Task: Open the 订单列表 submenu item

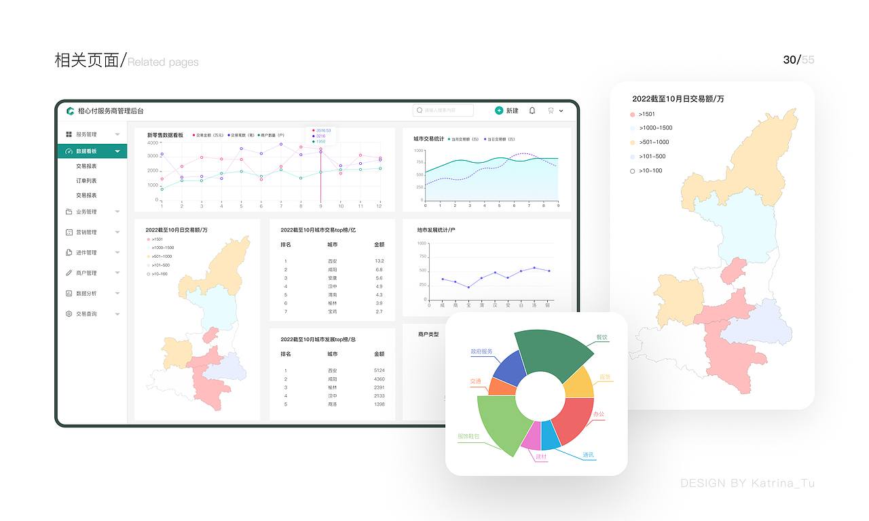Action: click(86, 180)
